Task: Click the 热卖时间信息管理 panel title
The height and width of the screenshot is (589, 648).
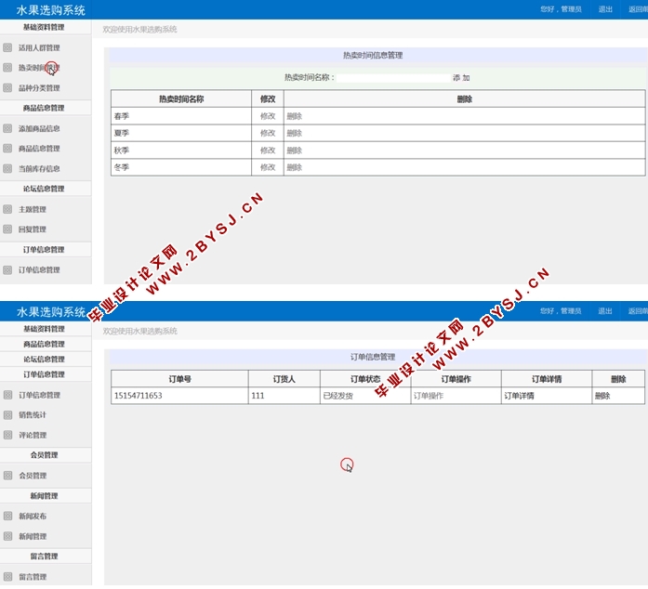Action: pyautogui.click(x=373, y=56)
